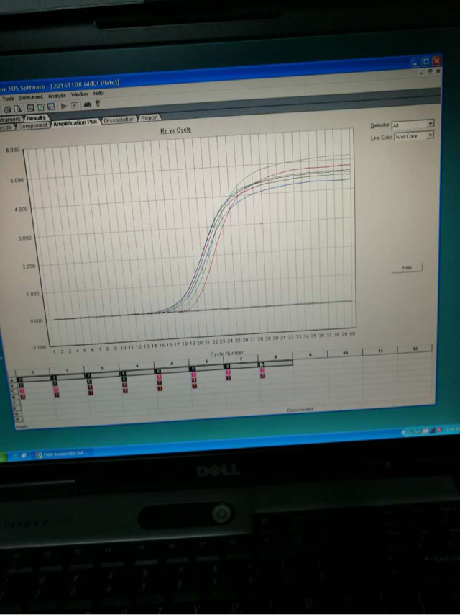Open the Tools menu
This screenshot has width=460, height=615.
pyautogui.click(x=8, y=99)
